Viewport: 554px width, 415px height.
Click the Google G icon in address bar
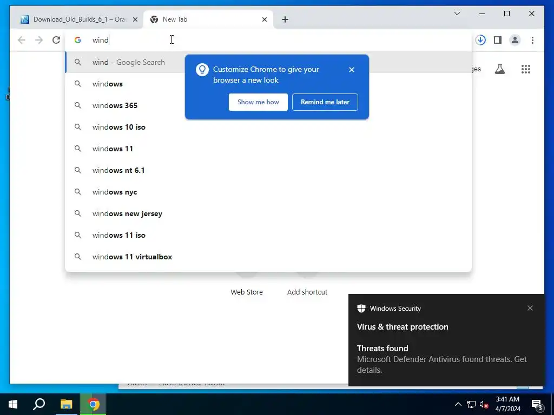[x=78, y=40]
